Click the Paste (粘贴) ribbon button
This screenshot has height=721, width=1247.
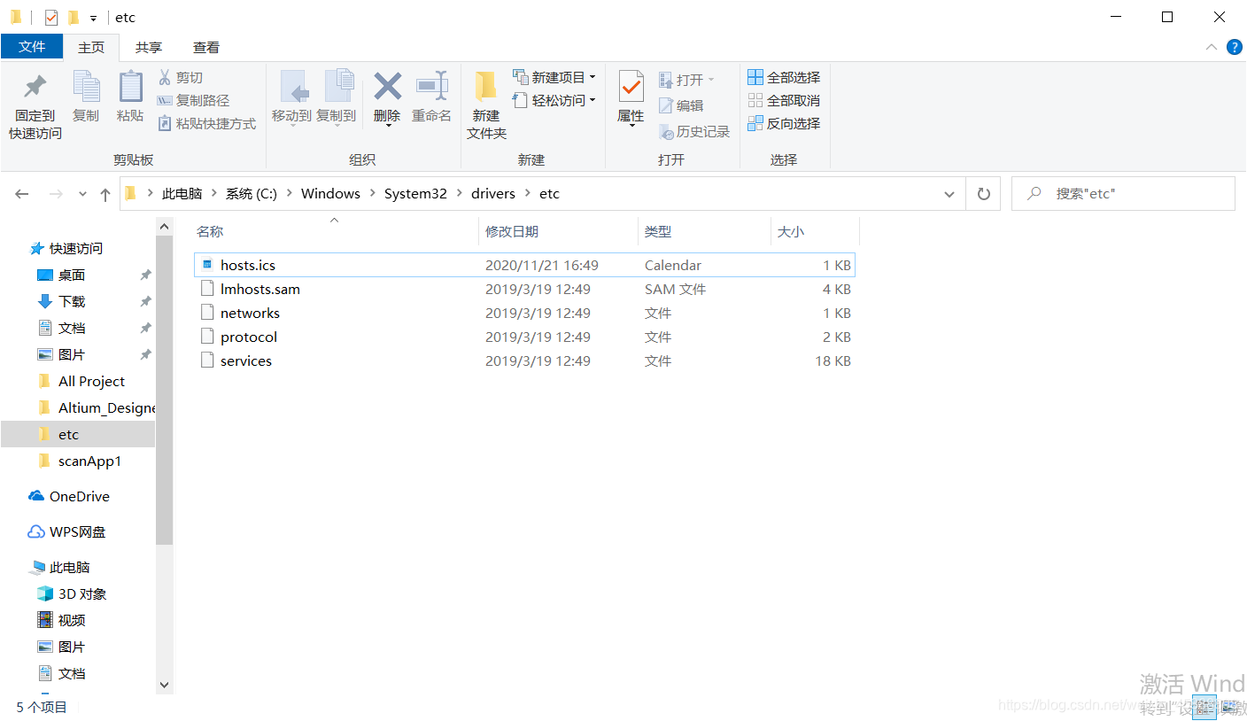[x=130, y=97]
